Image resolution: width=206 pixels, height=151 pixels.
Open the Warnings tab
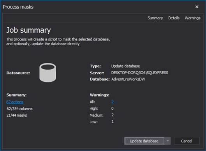192,18
